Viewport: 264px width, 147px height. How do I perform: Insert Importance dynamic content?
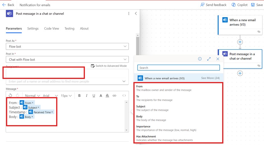tap(178, 128)
